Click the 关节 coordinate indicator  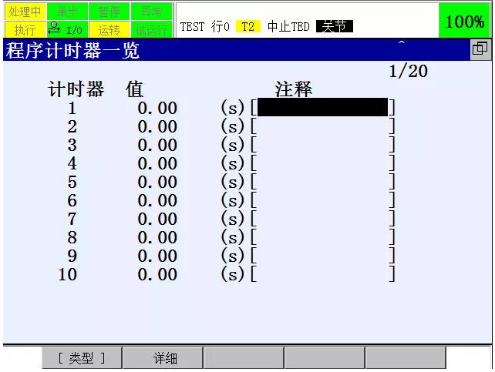click(x=335, y=26)
